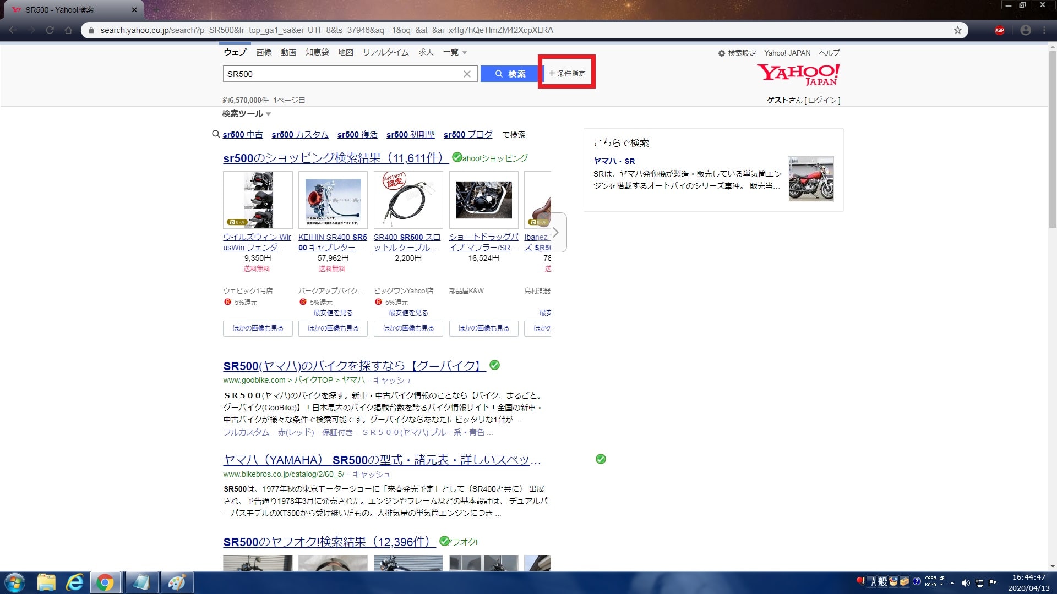1057x594 pixels.
Task: Open the Windows Start button
Action: point(15,582)
